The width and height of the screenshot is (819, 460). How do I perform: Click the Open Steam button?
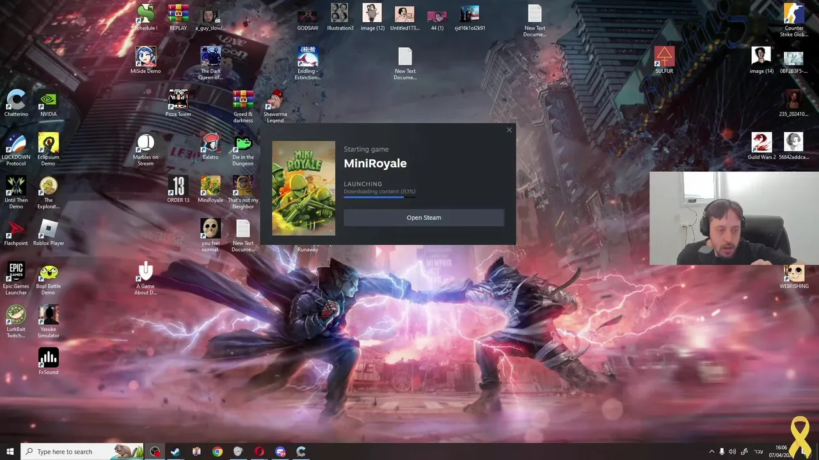(x=424, y=217)
